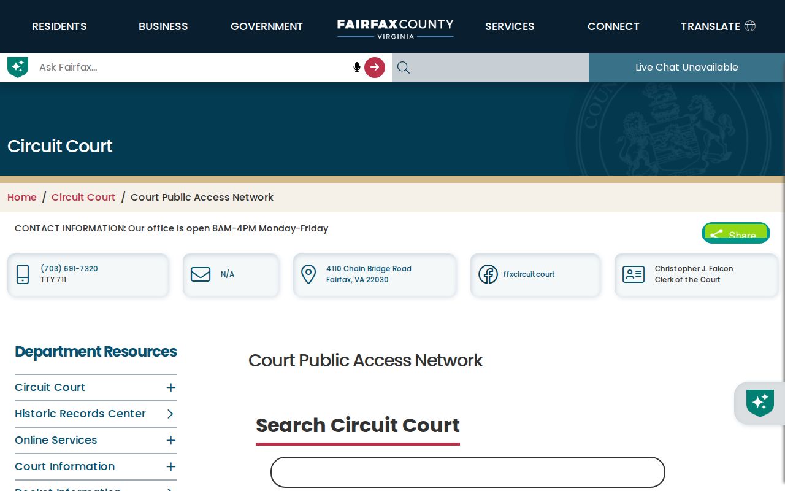Open the Services menu
The image size is (785, 491).
[x=510, y=26]
